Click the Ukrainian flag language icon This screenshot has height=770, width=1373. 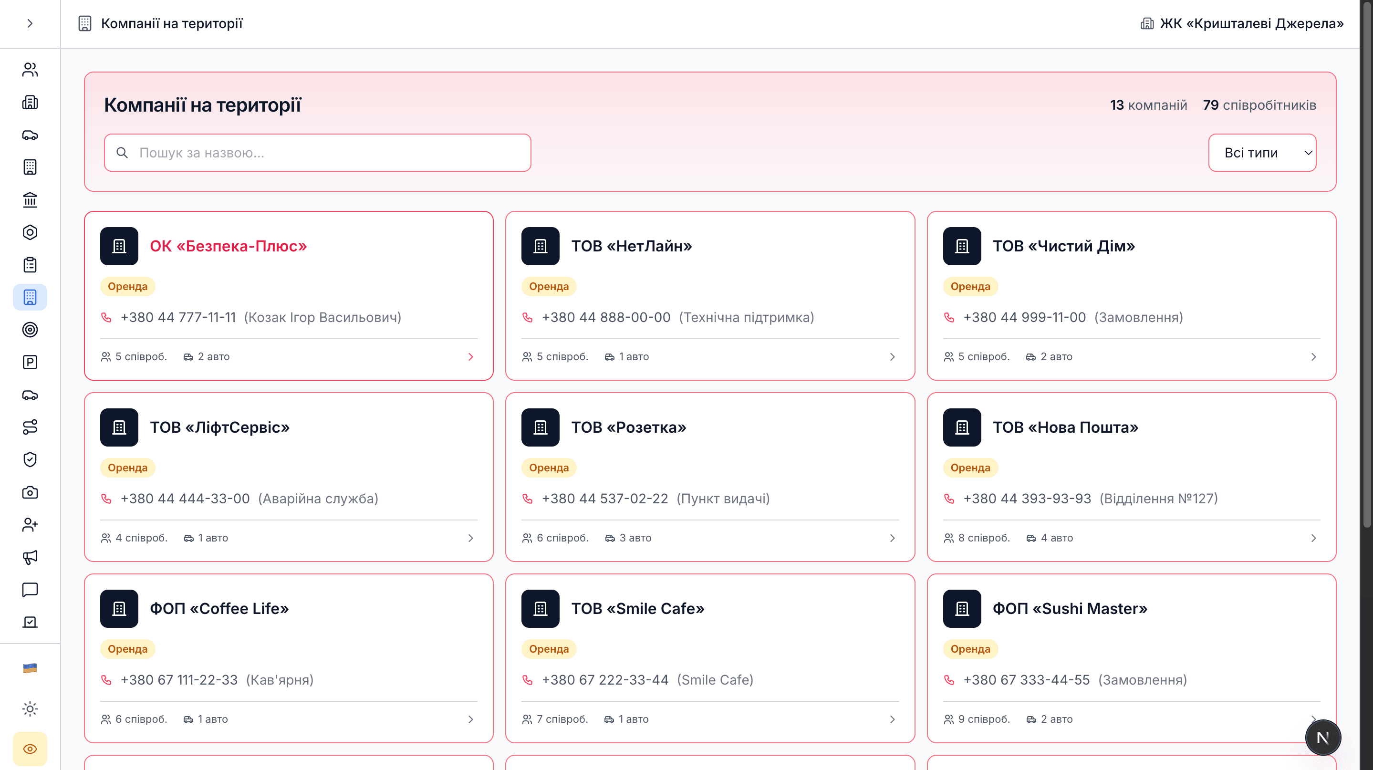click(30, 668)
